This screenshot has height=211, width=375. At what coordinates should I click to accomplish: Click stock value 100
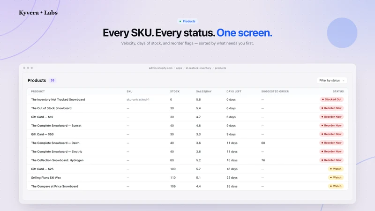[173, 169]
